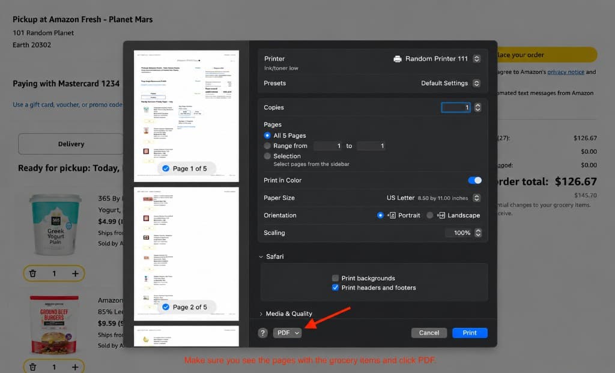The height and width of the screenshot is (373, 615).
Task: Open the PDF dropdown menu
Action: coord(288,333)
